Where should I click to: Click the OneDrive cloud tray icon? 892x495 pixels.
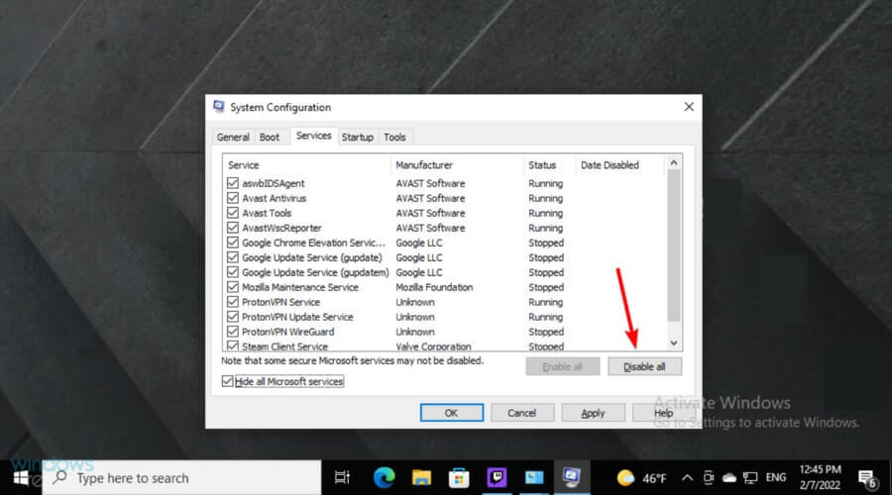coord(729,478)
